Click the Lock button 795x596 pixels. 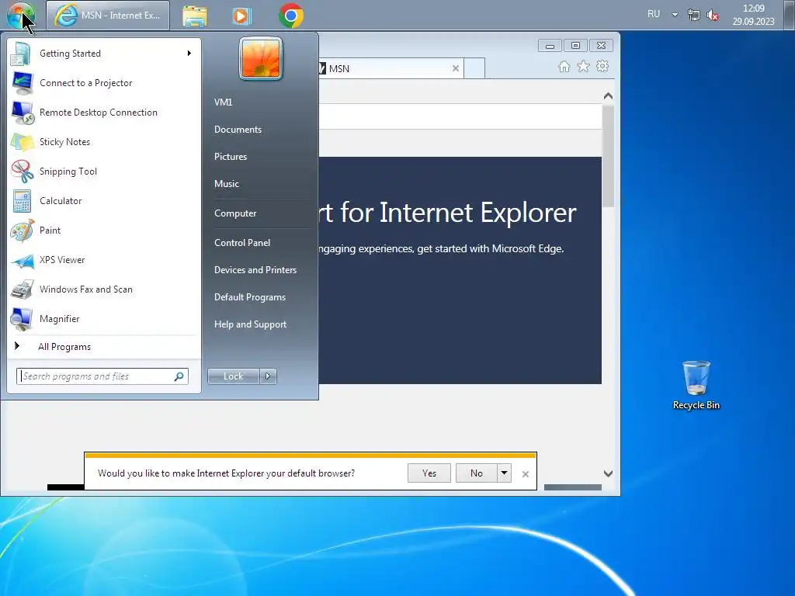click(x=233, y=376)
